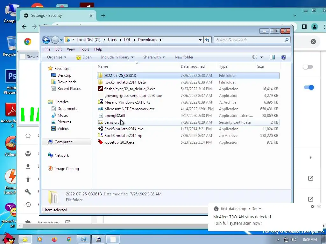Open a new Chrome tab
The height and width of the screenshot is (244, 326).
point(103,16)
